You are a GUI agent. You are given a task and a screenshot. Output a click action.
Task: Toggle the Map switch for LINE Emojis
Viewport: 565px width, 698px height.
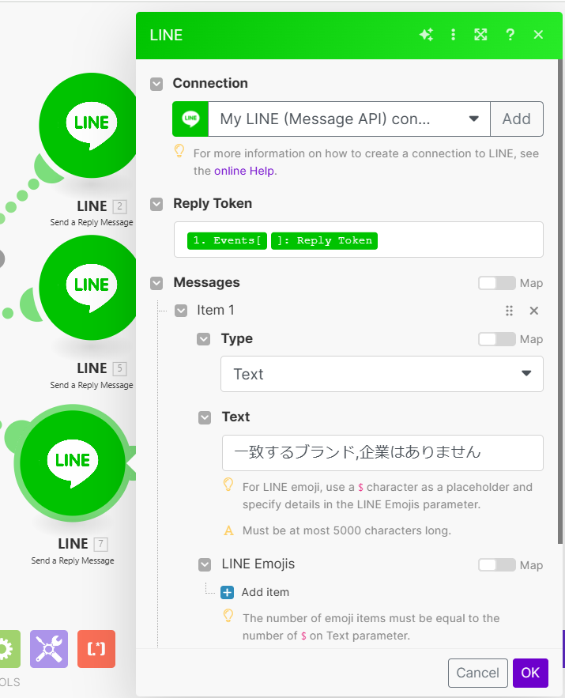pyautogui.click(x=497, y=565)
